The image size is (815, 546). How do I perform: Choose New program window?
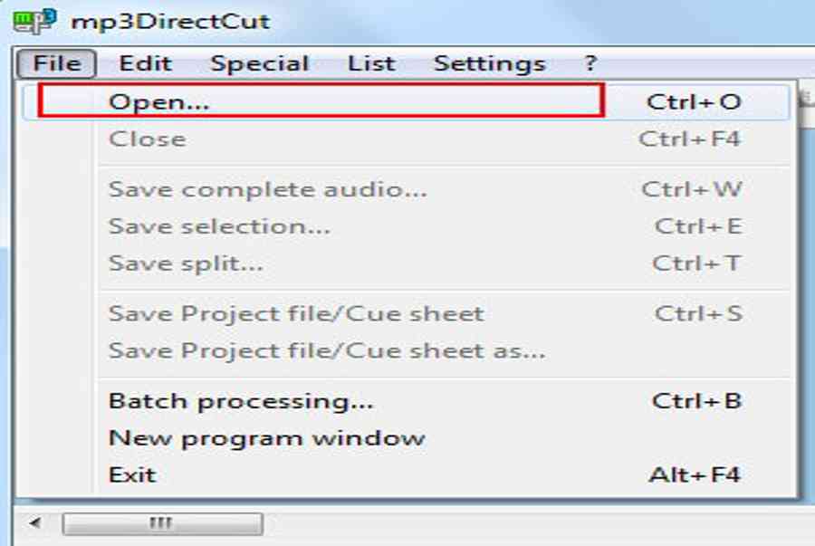407,438
